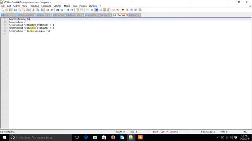Viewport: 252px width, 141px height.
Task: Click the RewriteBase / line in editor
Action: pos(17,22)
